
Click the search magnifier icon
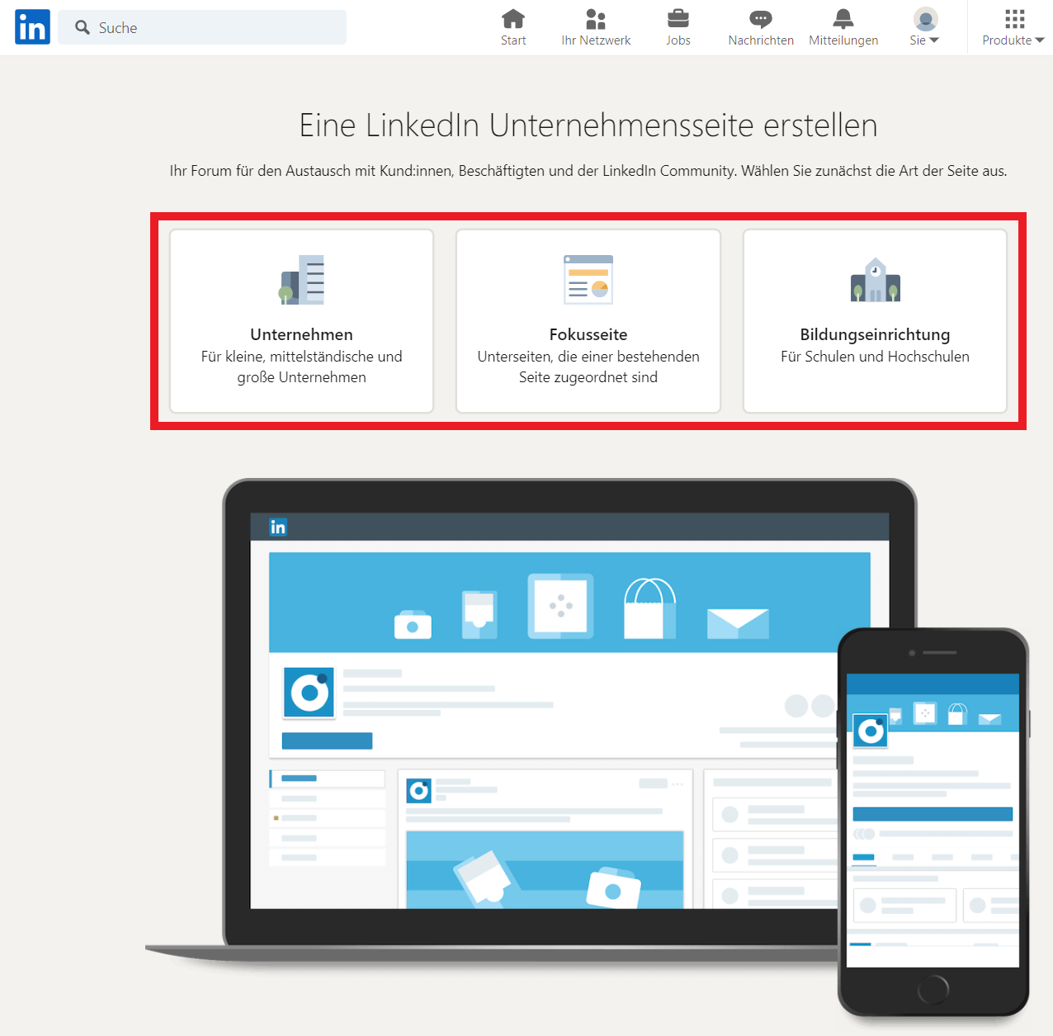point(83,27)
